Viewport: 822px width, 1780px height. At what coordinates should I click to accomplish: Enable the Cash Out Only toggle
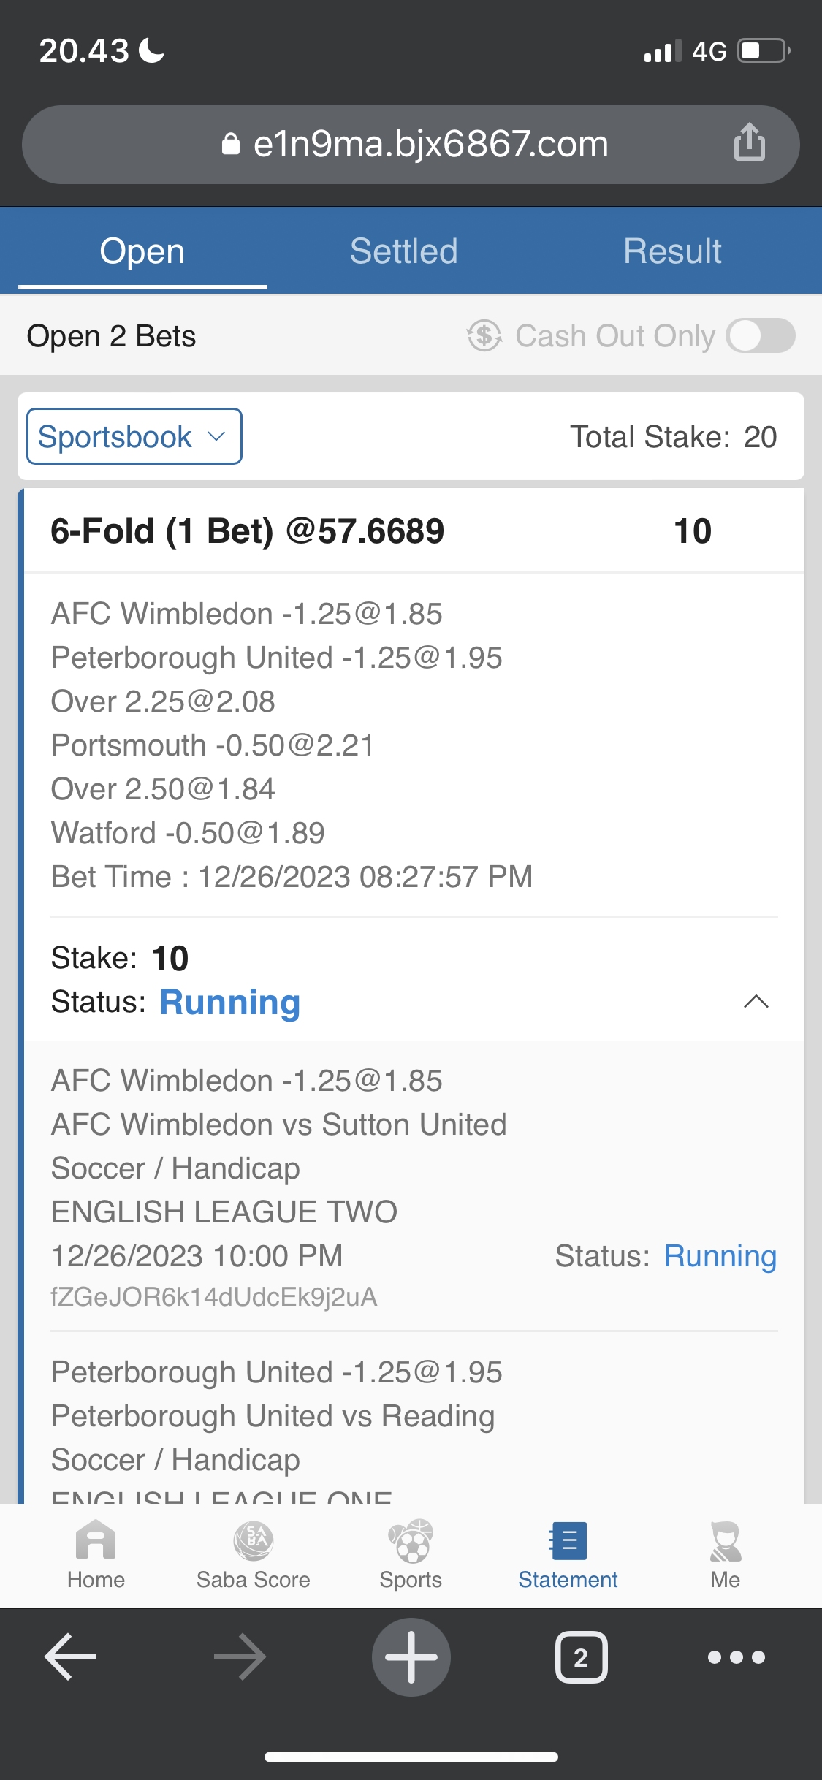coord(760,336)
